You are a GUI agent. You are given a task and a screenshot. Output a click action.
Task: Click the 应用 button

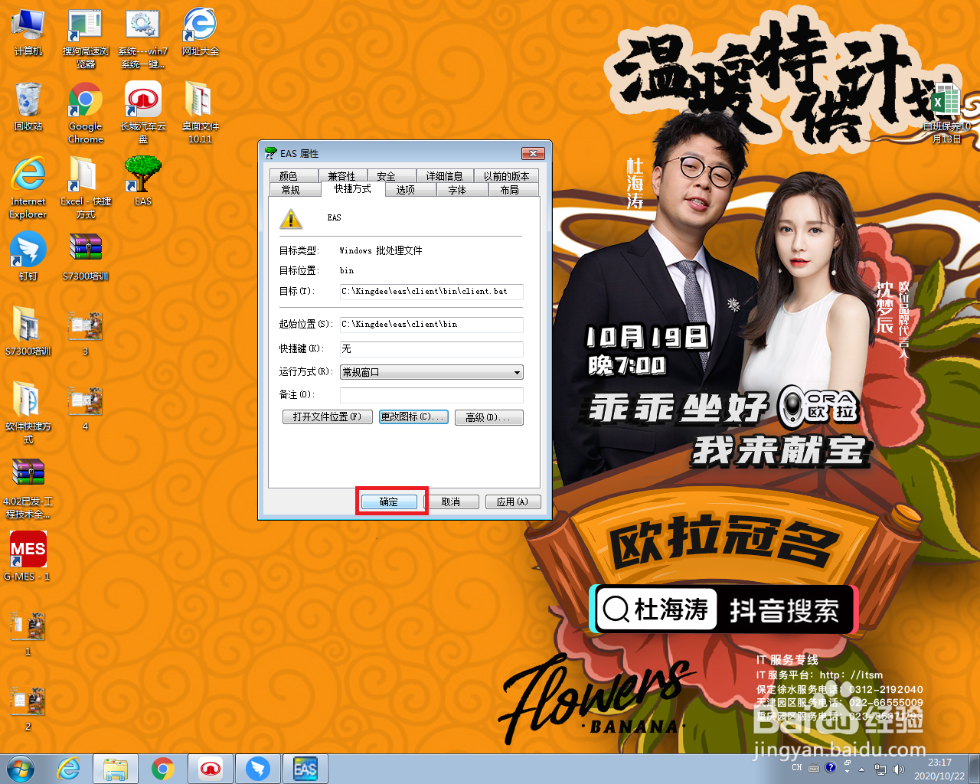pyautogui.click(x=512, y=502)
